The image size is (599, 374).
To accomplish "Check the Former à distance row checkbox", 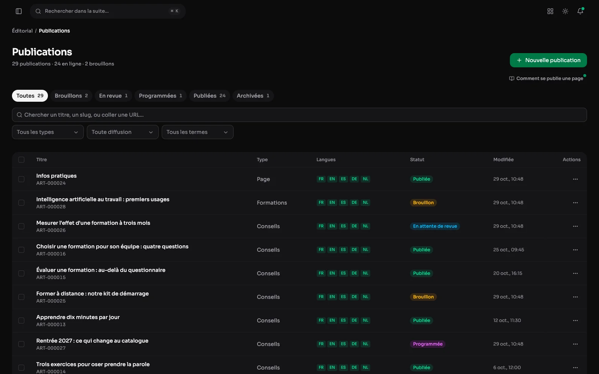I will pyautogui.click(x=21, y=297).
